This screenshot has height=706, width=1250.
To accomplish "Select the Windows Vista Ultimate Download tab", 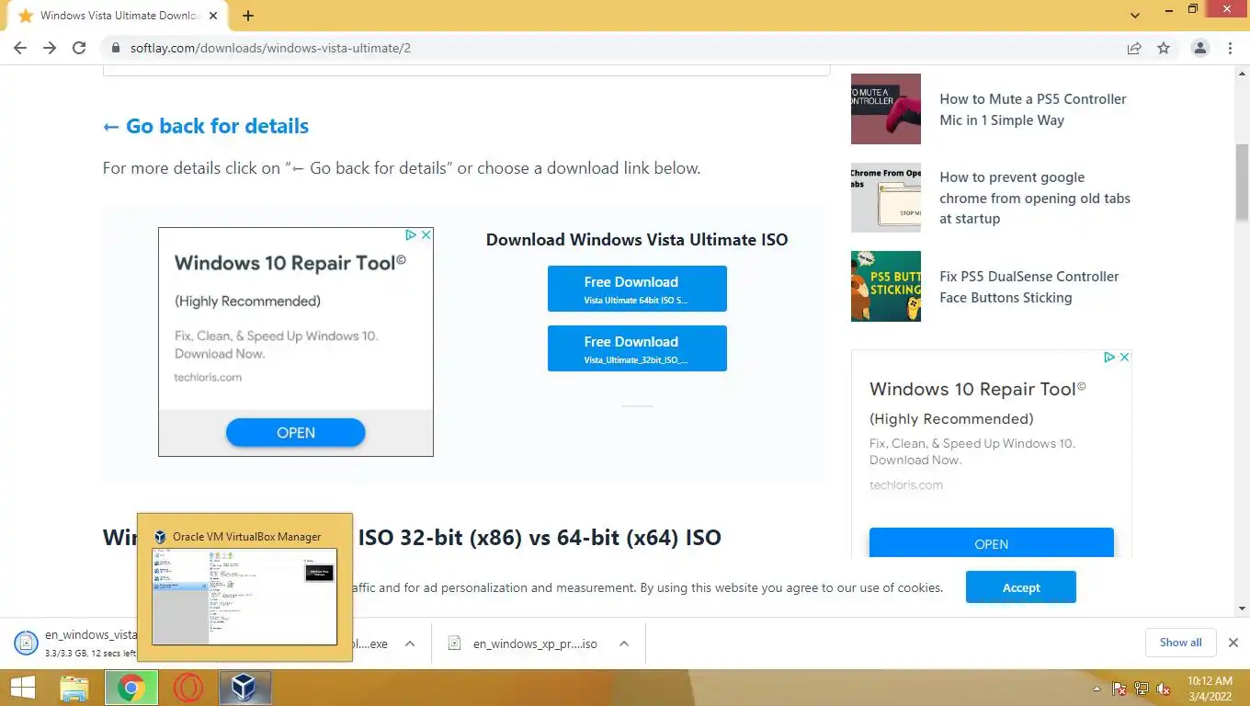I will (118, 16).
